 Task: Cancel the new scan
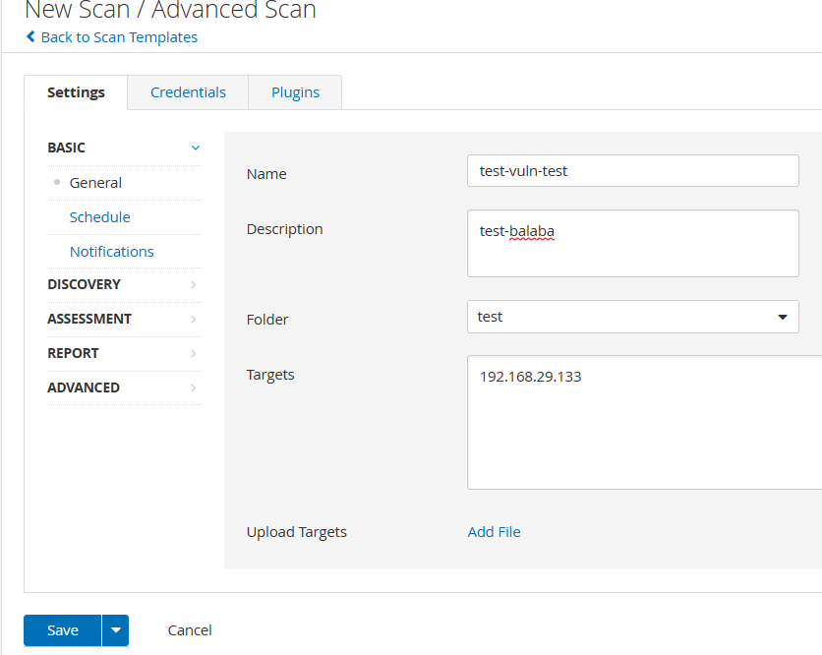coord(190,630)
